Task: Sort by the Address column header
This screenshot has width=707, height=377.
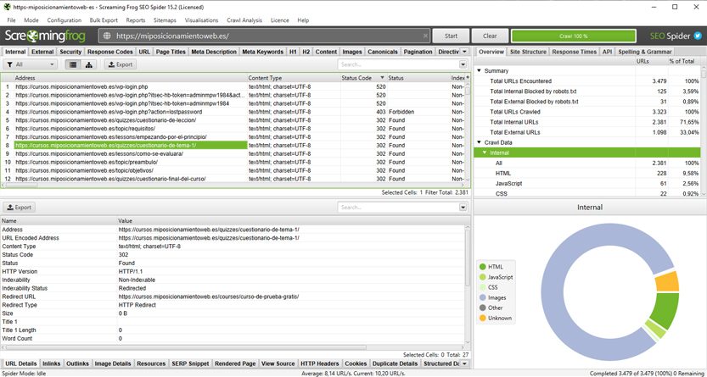Action: 131,78
